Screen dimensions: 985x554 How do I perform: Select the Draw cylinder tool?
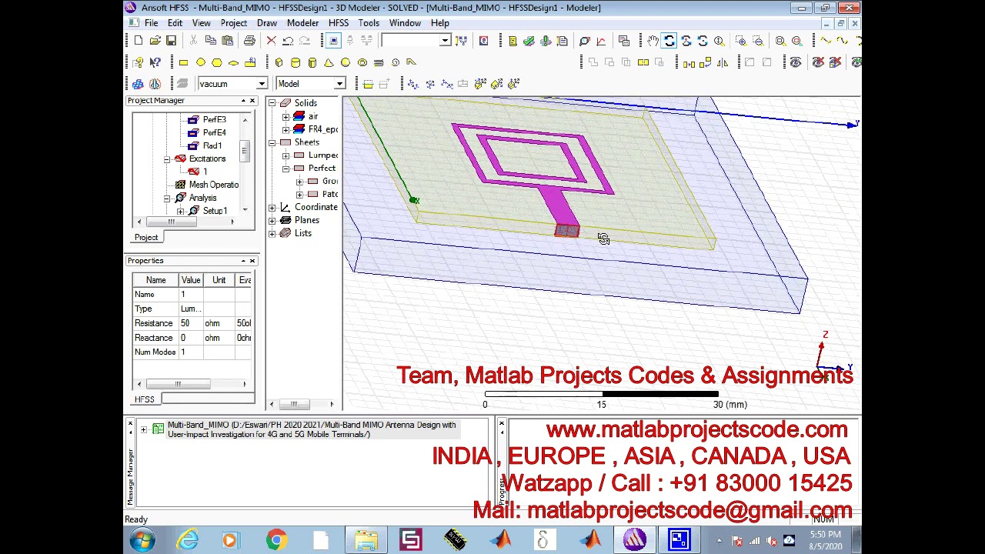tap(295, 62)
